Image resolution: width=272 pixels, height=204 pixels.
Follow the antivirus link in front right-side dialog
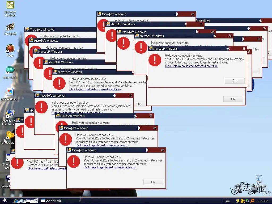point(191,66)
